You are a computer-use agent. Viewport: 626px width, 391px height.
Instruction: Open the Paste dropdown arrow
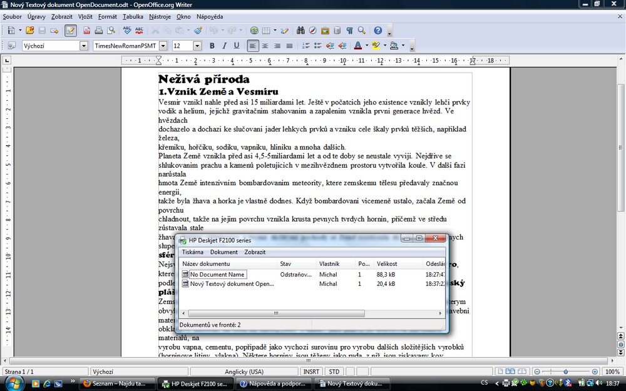coord(188,30)
